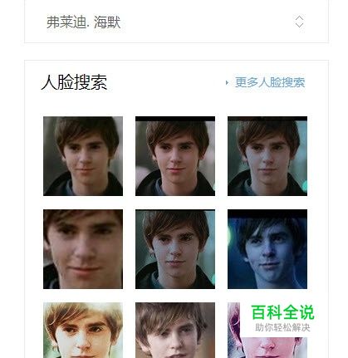This screenshot has height=358, width=348.
Task: Click the 助你轻松解决 subtitle text
Action: pos(282,328)
